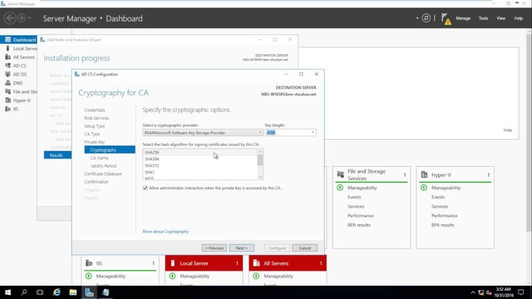Click Manageability status icon in IIS tile
Viewport: 532px width, 299px height.
(88, 276)
